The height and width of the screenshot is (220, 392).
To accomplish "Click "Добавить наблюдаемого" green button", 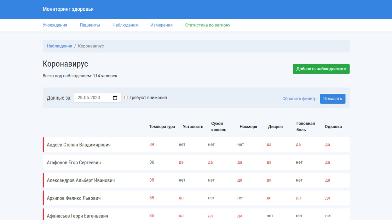I will [321, 69].
